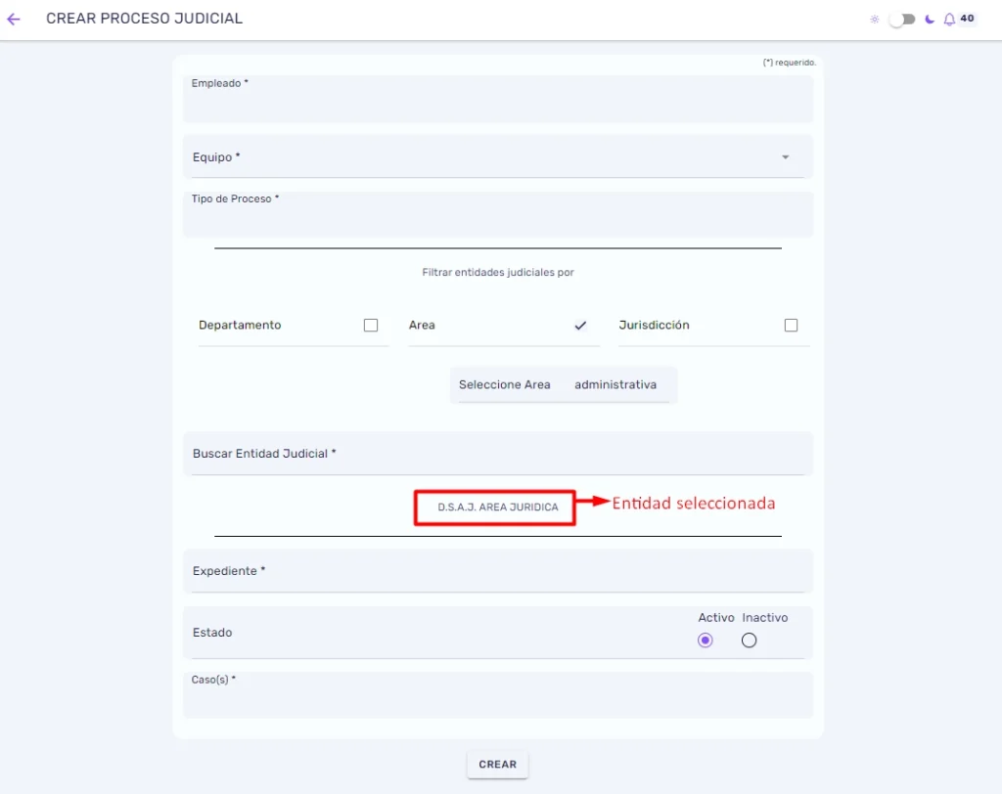This screenshot has width=1002, height=794.
Task: Select the Inactivo radio button
Action: pos(749,640)
